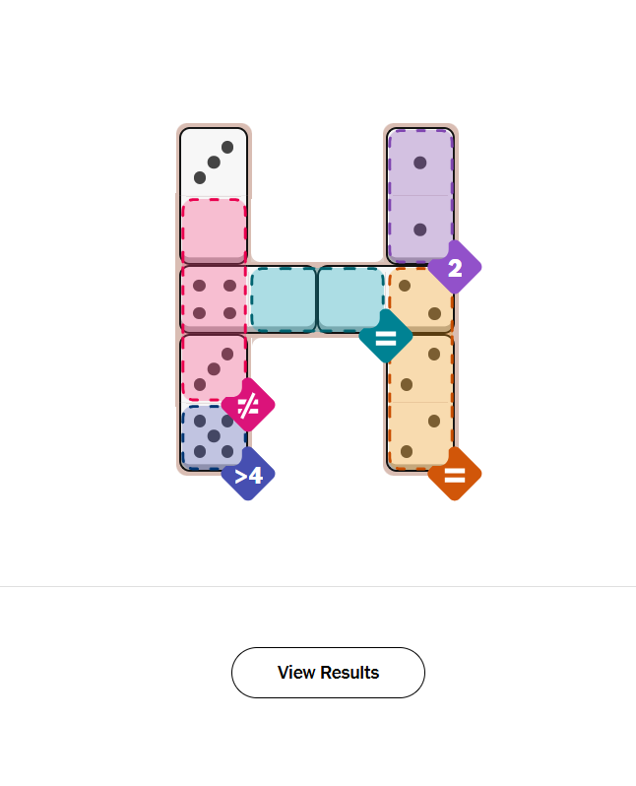Click the teal equals badge

tap(386, 337)
